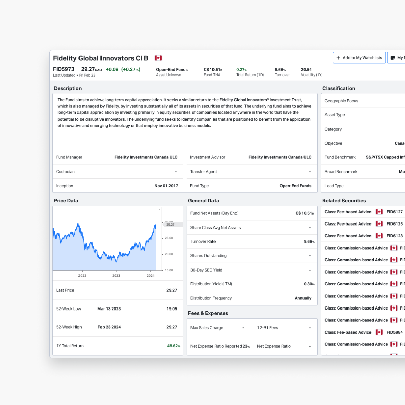Click the Fidelity Investments Canada ULC fund manager
The width and height of the screenshot is (405, 405).
point(146,157)
